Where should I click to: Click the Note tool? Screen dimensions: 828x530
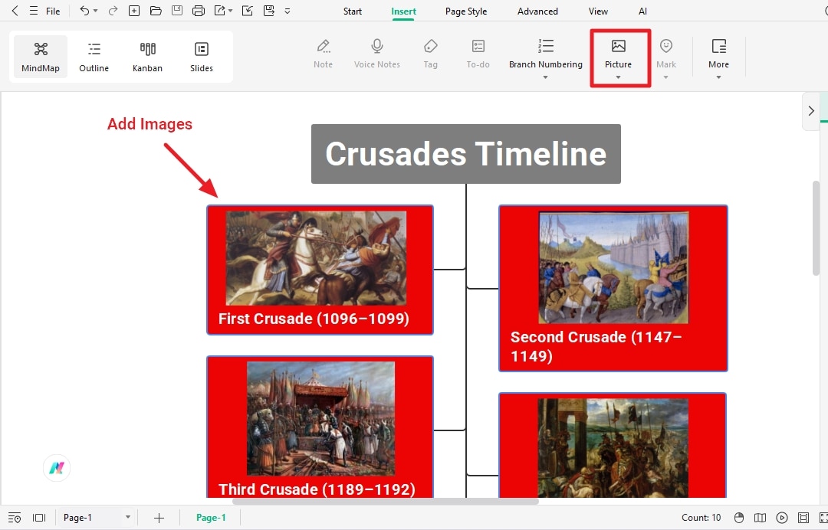coord(324,54)
